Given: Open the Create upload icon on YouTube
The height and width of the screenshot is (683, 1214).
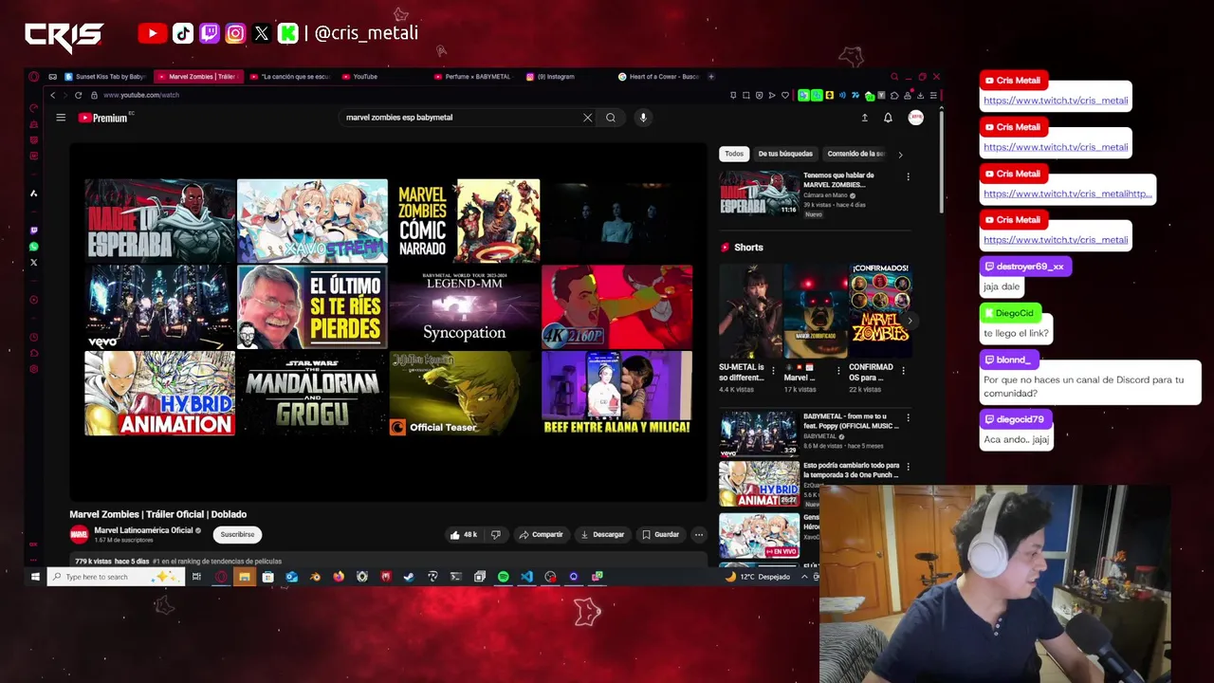Looking at the screenshot, I should pyautogui.click(x=864, y=118).
